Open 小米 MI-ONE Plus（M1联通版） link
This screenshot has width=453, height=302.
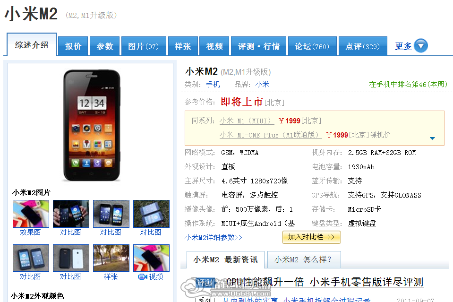coord(271,135)
